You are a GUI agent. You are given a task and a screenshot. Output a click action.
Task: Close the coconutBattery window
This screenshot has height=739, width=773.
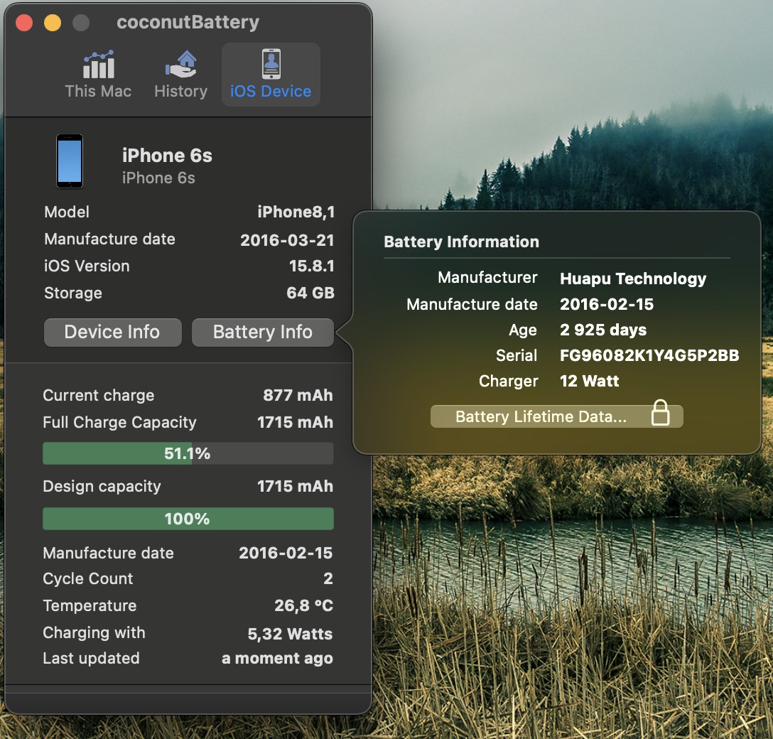coord(24,23)
